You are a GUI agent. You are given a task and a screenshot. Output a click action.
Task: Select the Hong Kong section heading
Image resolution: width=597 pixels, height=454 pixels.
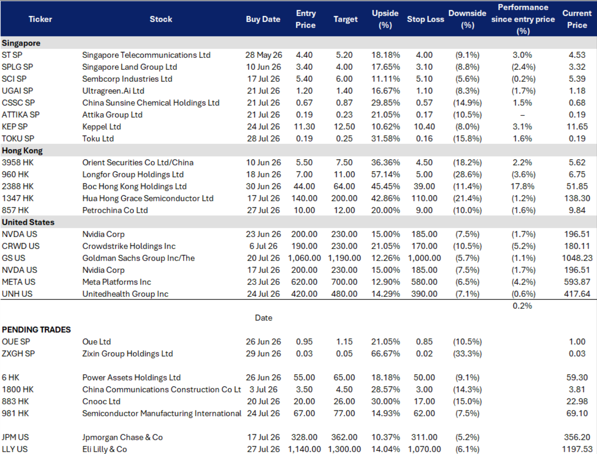coord(22,151)
